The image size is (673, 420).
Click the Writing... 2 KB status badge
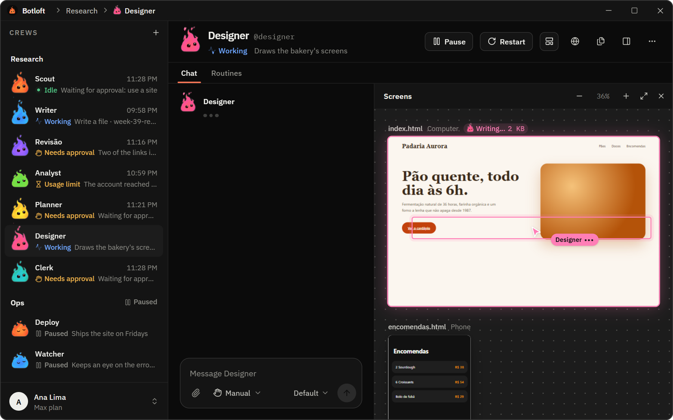pos(496,128)
